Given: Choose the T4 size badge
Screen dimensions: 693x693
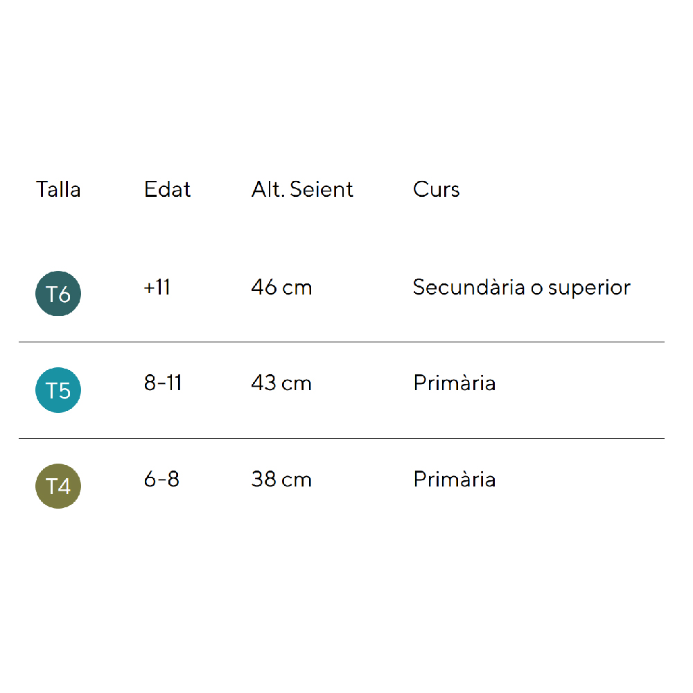Looking at the screenshot, I should point(58,486).
